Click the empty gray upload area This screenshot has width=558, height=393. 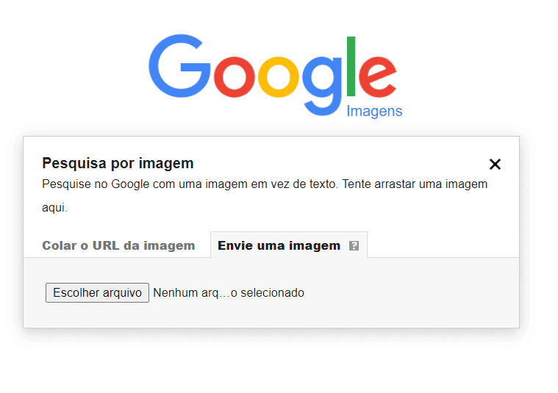click(x=391, y=292)
